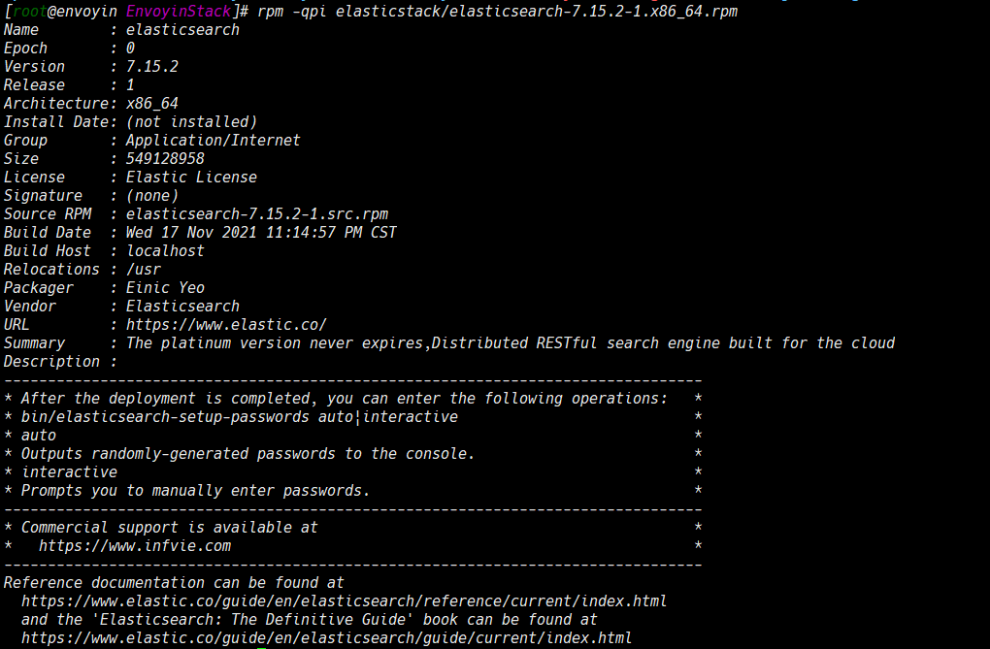This screenshot has height=649, width=990.
Task: Click the elasticsearch-setup-passwords command line
Action: pyautogui.click(x=239, y=416)
